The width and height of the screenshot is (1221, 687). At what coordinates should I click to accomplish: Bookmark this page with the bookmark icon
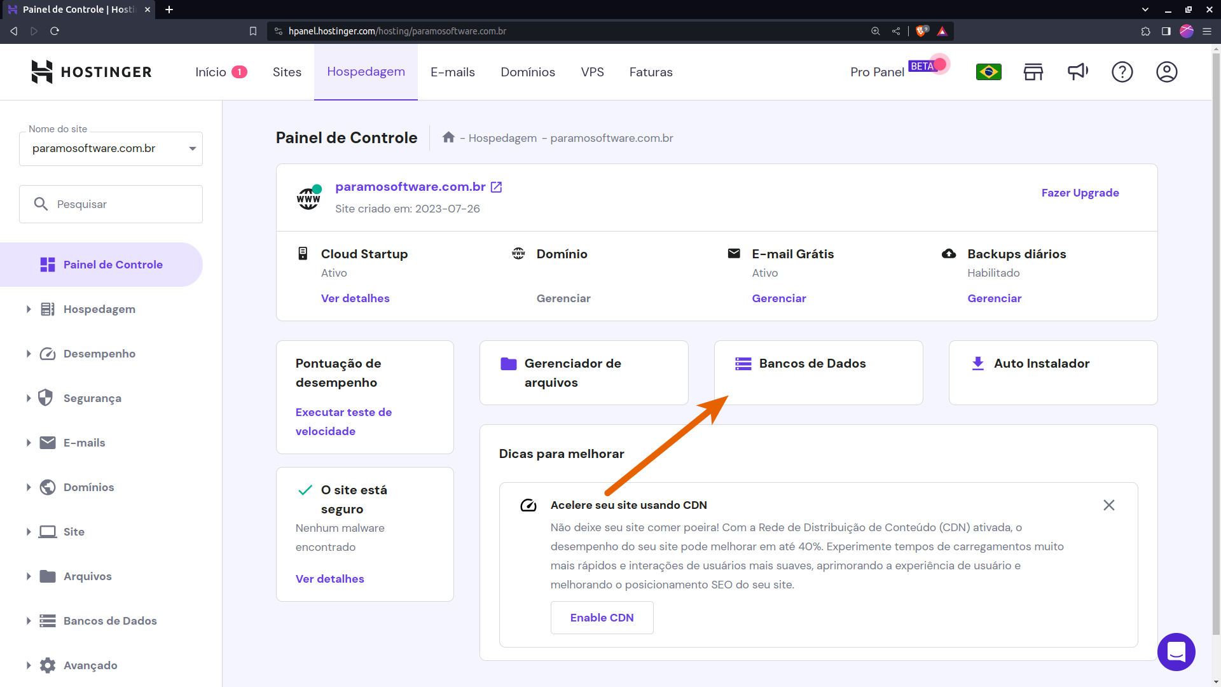[x=253, y=31]
